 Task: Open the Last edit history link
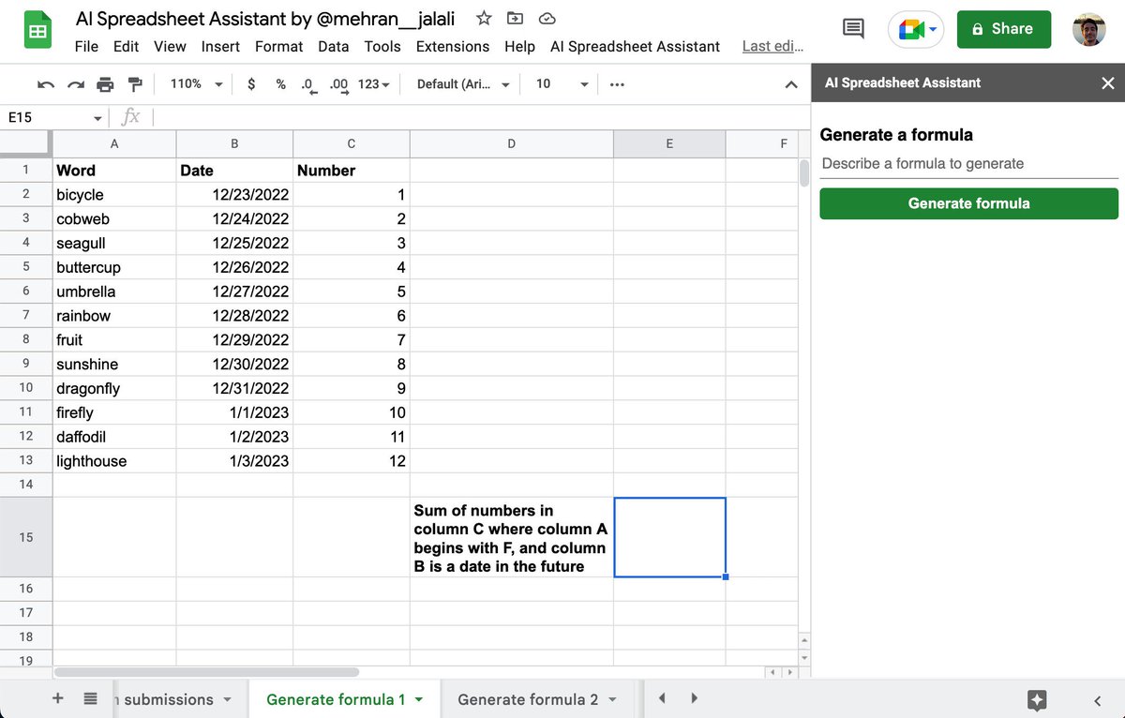(772, 46)
